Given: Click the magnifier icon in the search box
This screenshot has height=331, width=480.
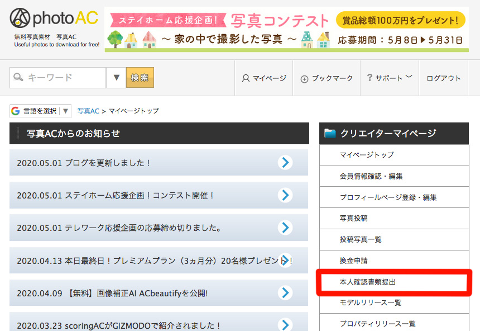Looking at the screenshot, I should [18, 77].
